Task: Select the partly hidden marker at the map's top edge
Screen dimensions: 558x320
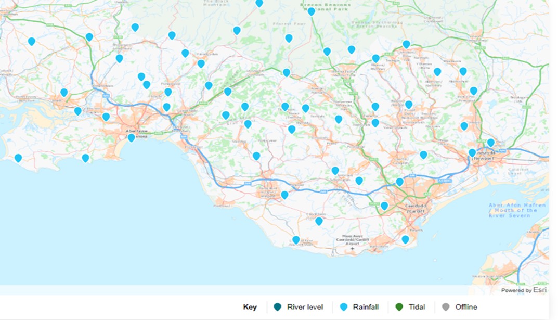Action: coord(259,3)
